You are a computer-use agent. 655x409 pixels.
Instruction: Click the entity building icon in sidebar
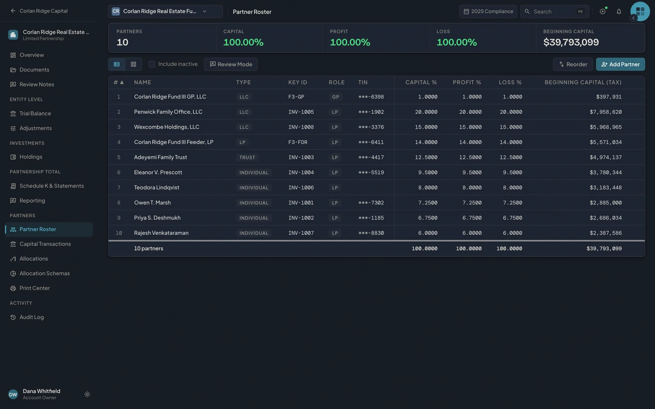click(x=13, y=35)
